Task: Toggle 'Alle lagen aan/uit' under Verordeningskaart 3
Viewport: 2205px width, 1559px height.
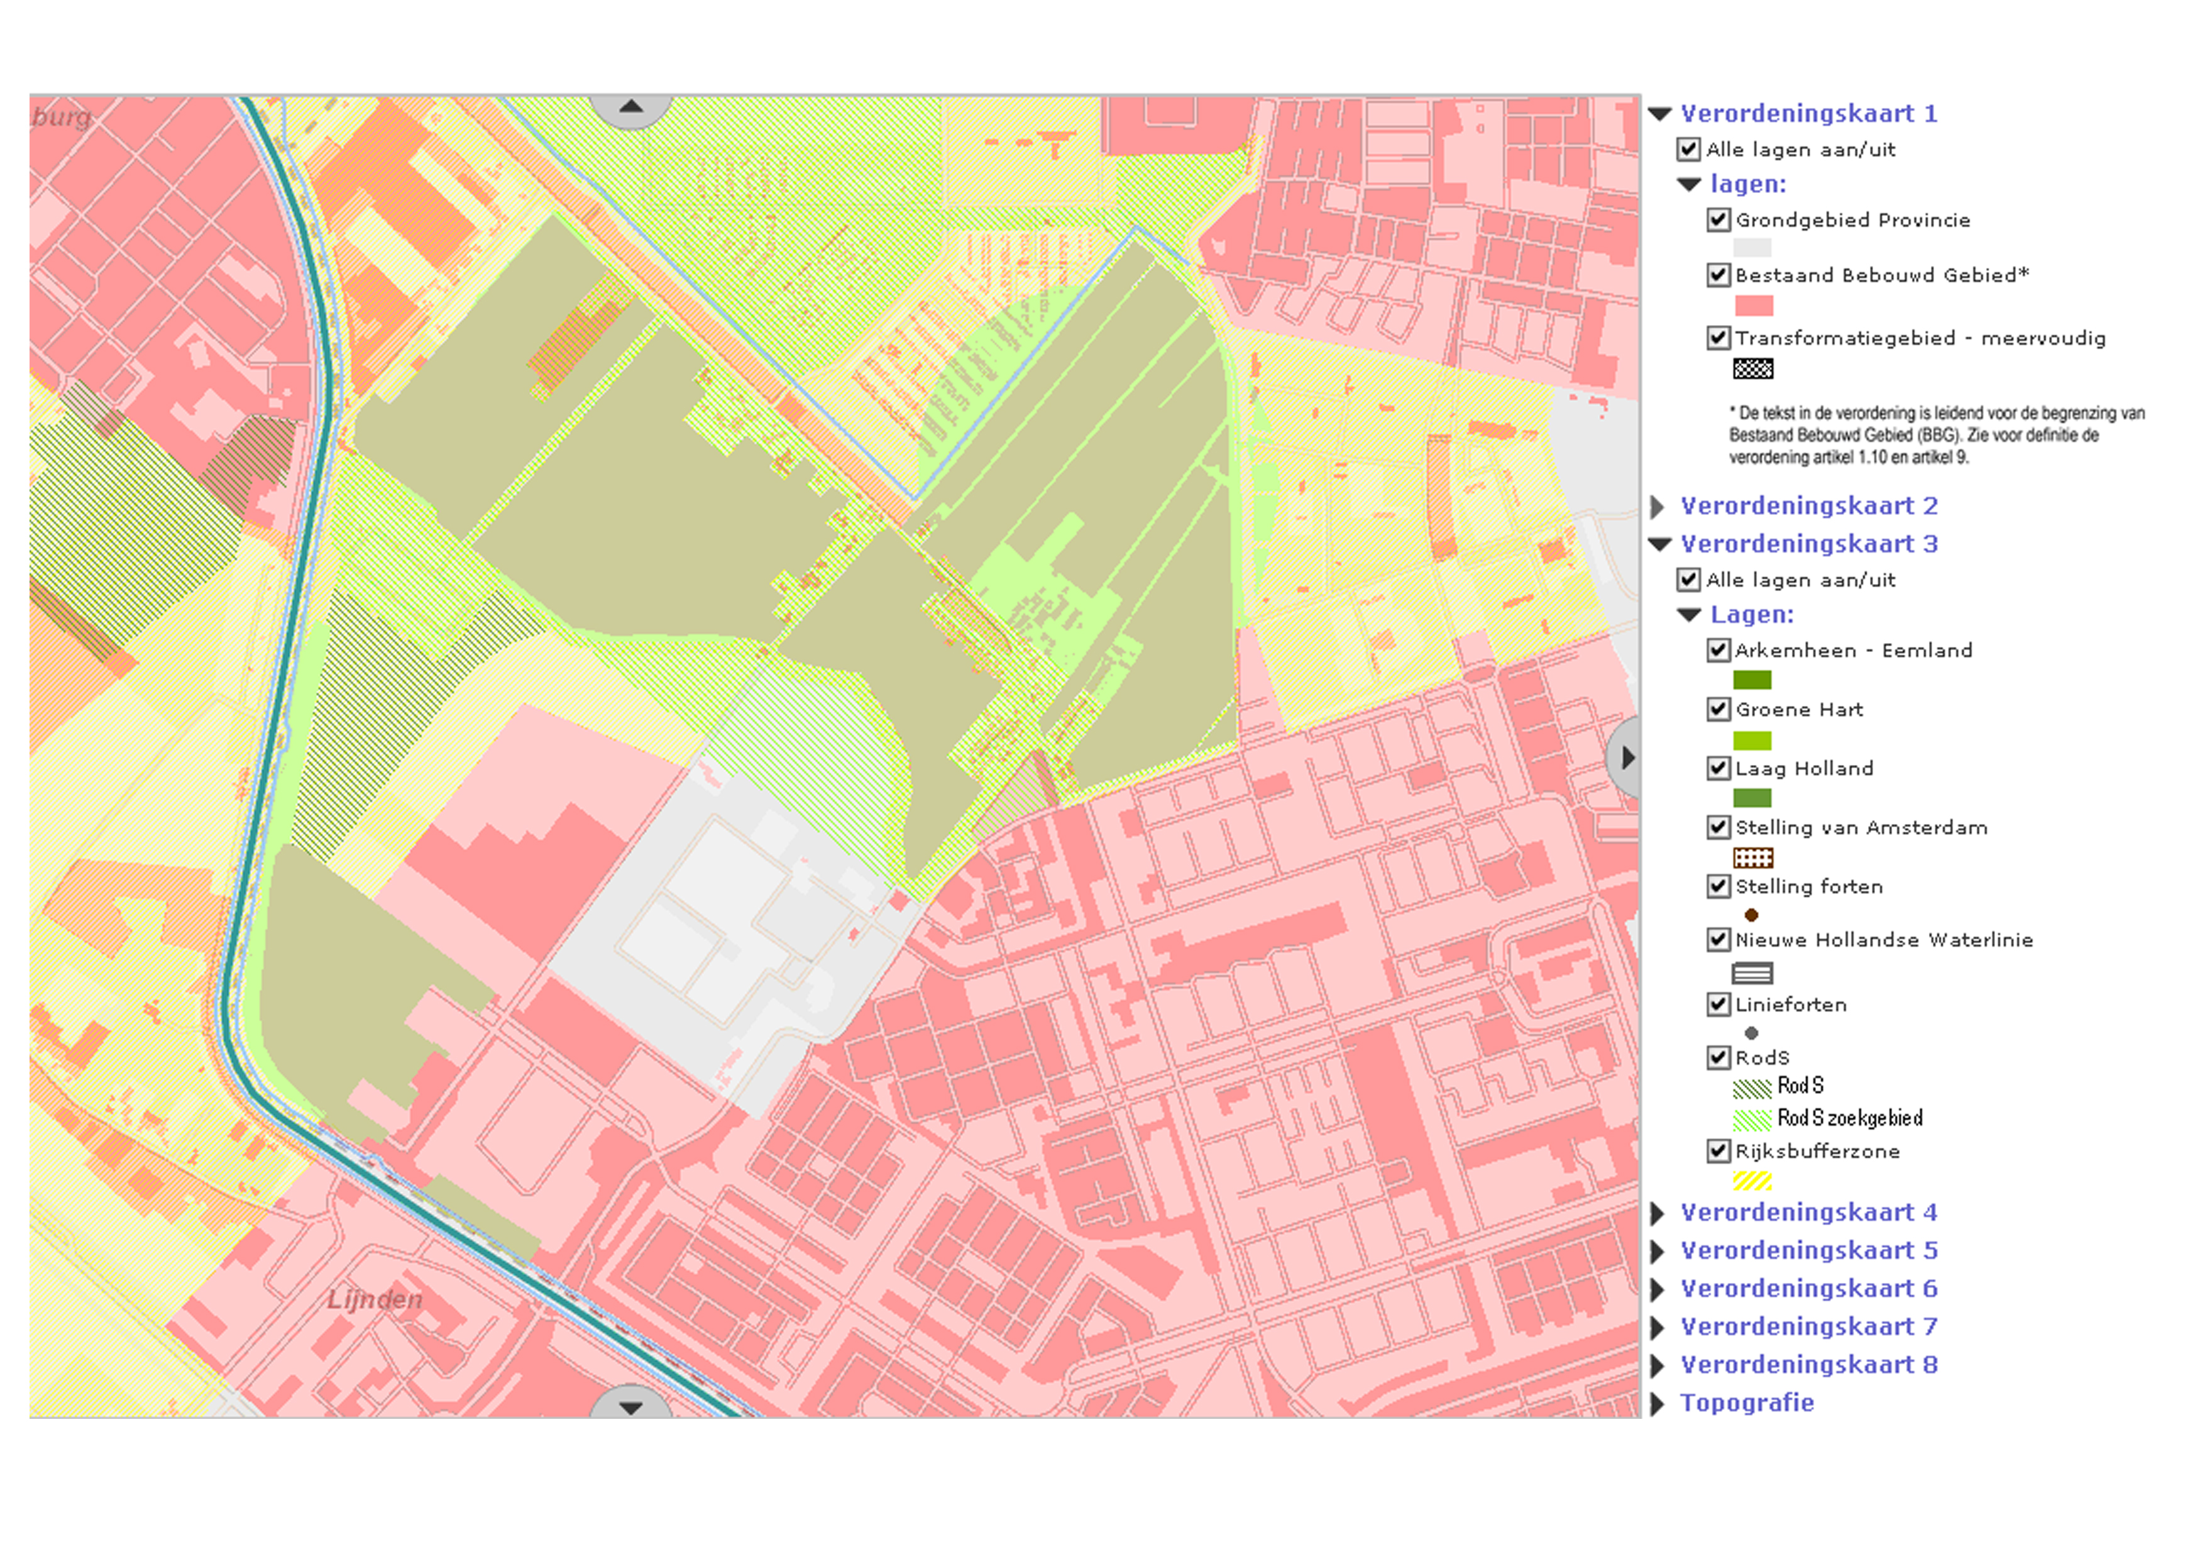Action: pos(1688,579)
